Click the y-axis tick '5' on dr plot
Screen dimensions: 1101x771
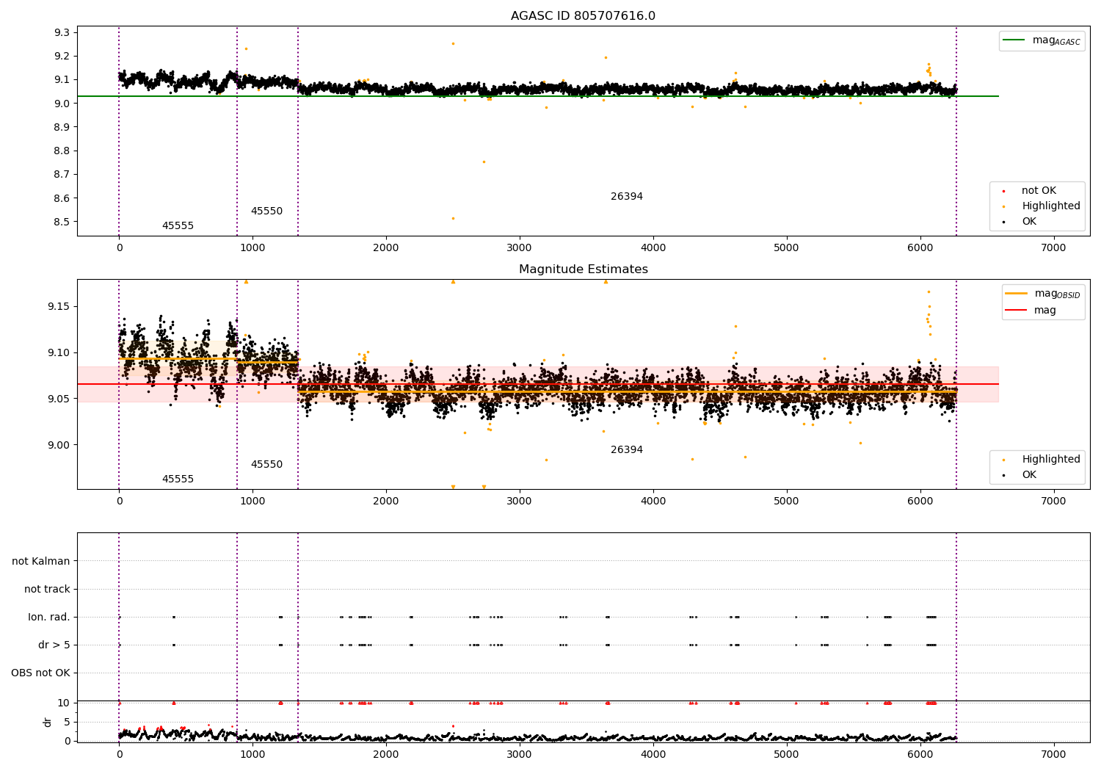68,722
